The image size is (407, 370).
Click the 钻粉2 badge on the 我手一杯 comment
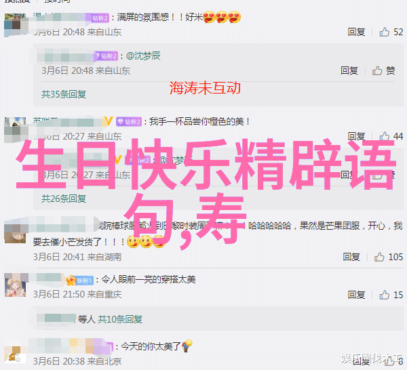(x=129, y=121)
